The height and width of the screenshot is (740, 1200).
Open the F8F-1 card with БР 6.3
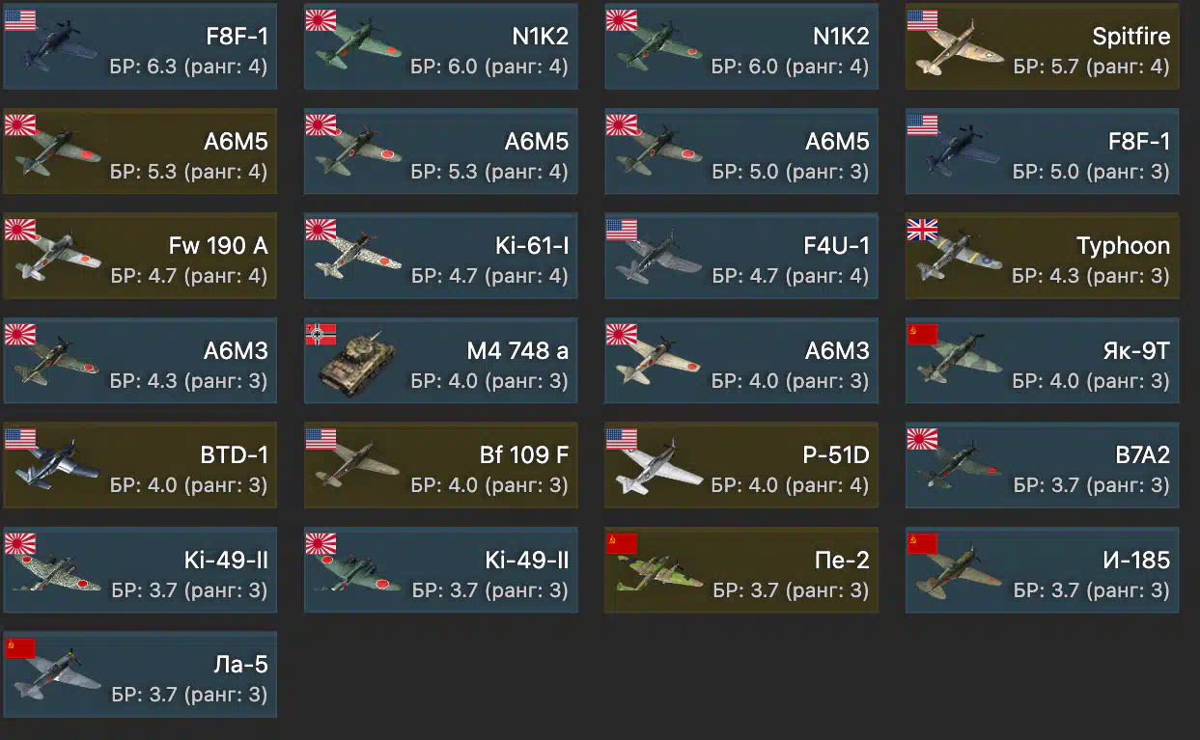[140, 46]
